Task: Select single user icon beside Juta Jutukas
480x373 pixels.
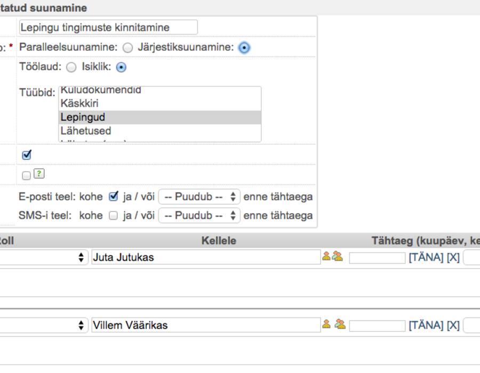Action: [x=326, y=256]
